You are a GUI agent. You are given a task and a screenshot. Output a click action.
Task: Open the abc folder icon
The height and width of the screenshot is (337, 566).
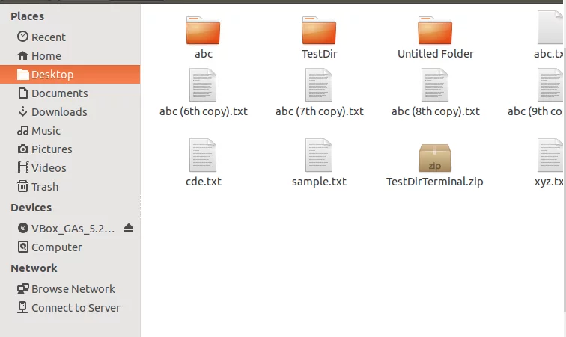(203, 31)
